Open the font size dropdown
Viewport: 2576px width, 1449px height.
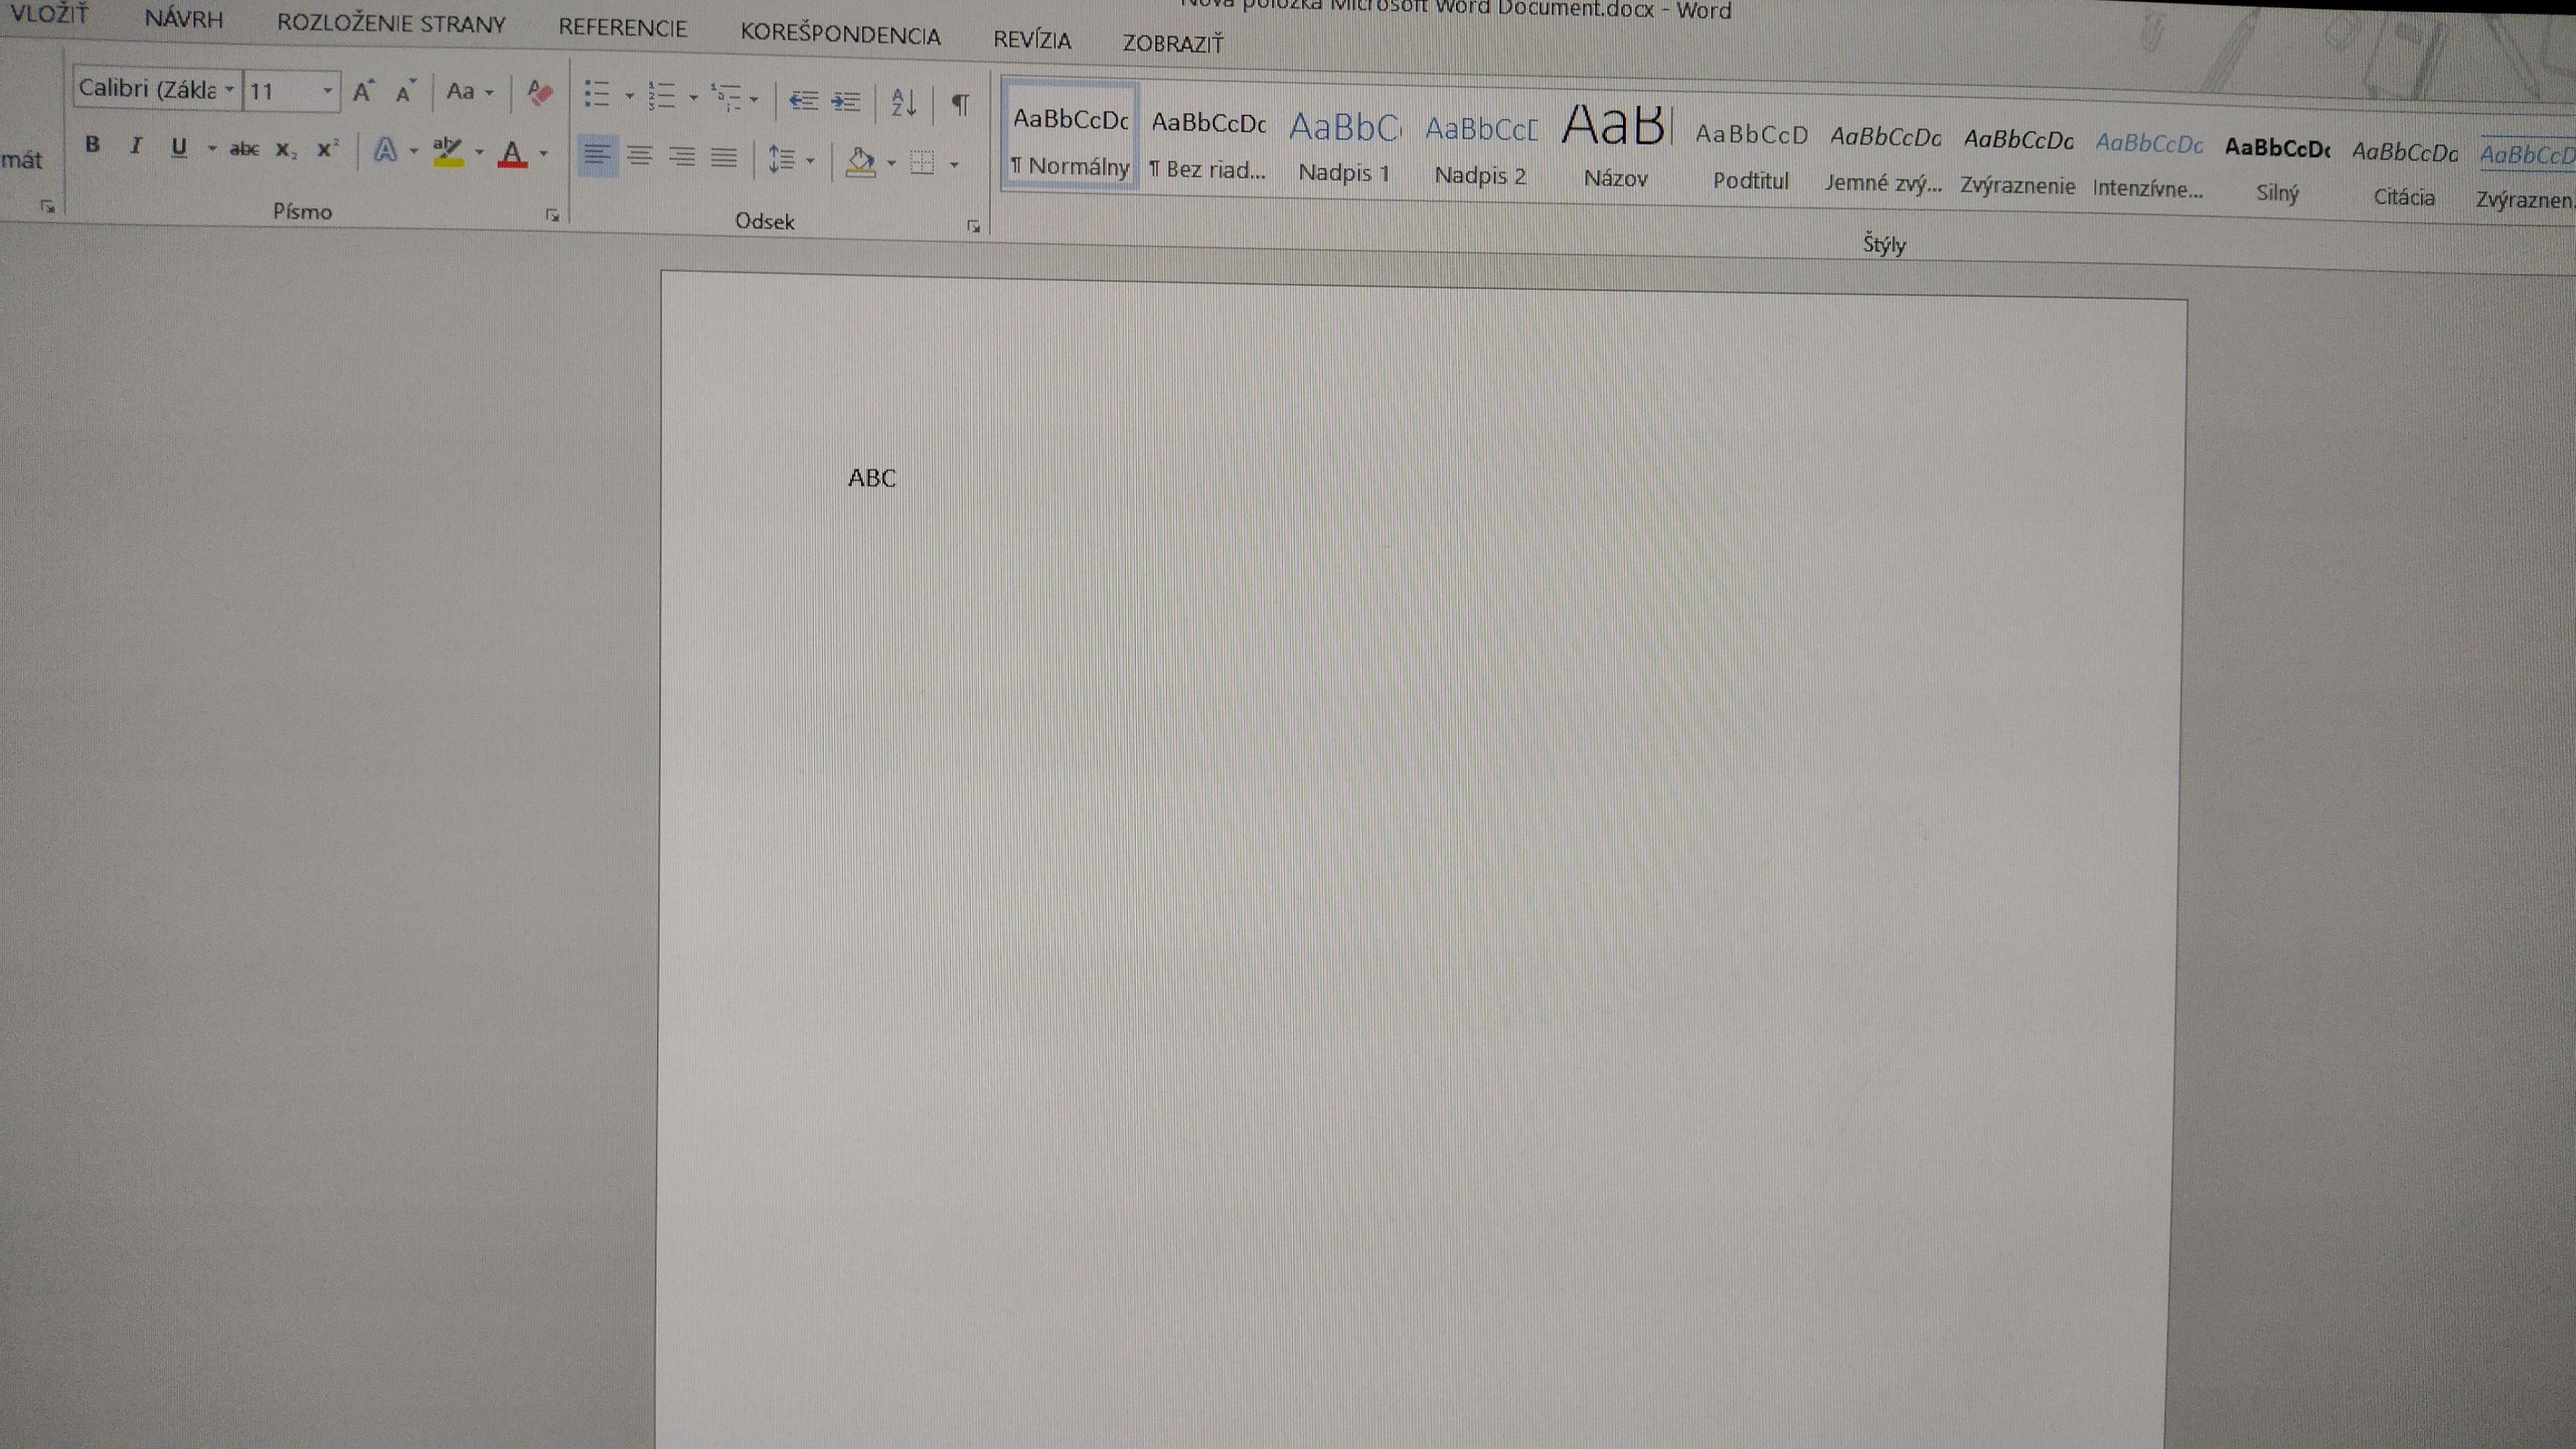(327, 91)
